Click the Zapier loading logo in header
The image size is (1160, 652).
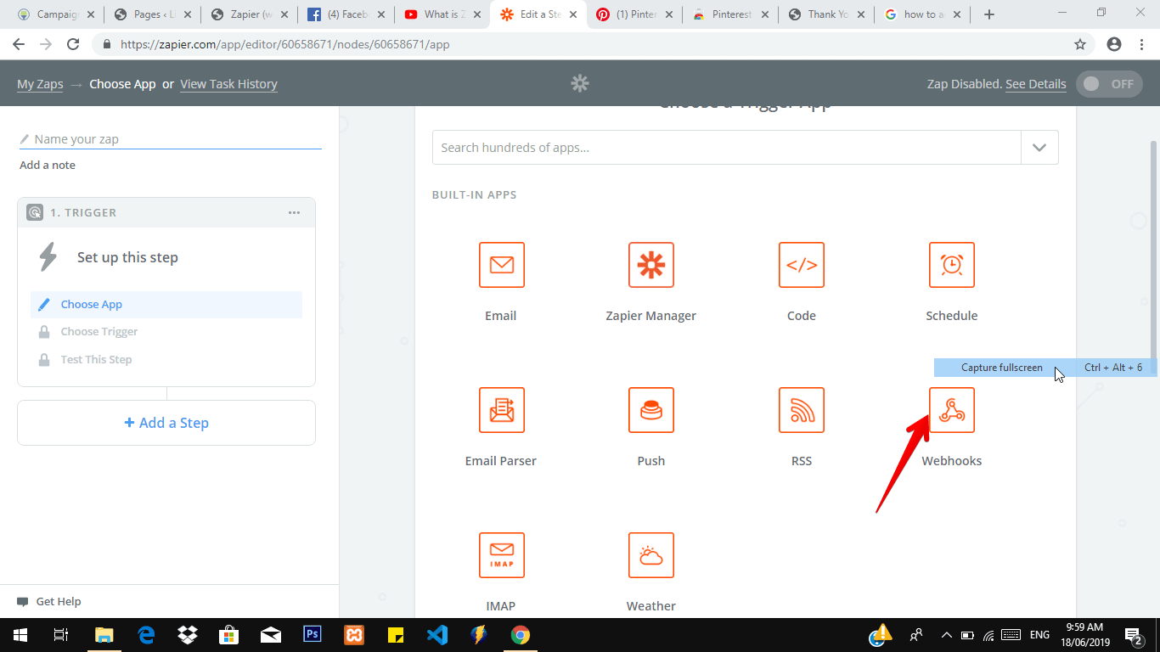click(580, 83)
